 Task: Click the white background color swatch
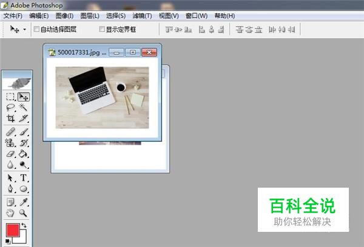pyautogui.click(x=23, y=239)
